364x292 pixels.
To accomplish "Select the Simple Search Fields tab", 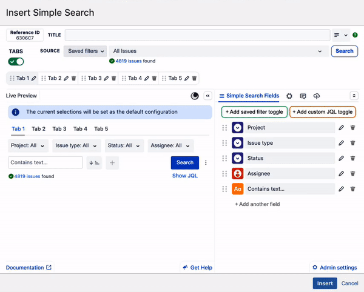I will tap(249, 96).
